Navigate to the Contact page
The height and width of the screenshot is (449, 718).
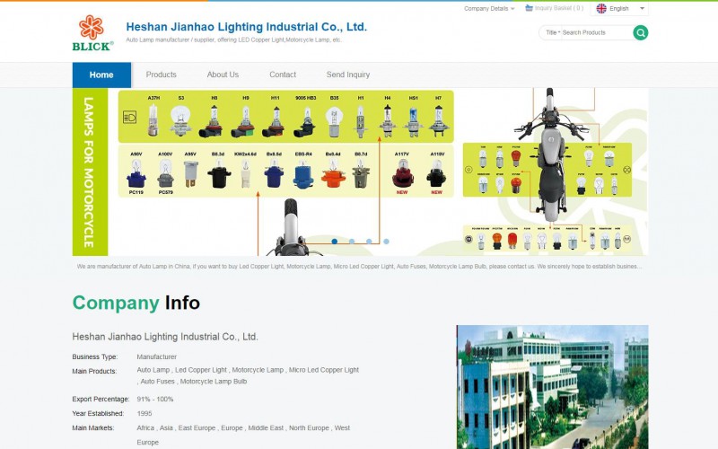283,75
